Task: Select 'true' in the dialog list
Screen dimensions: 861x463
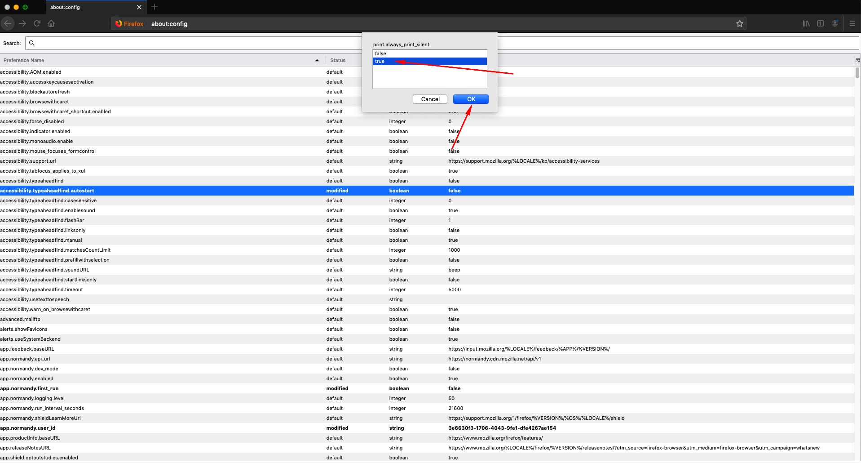Action: tap(429, 61)
